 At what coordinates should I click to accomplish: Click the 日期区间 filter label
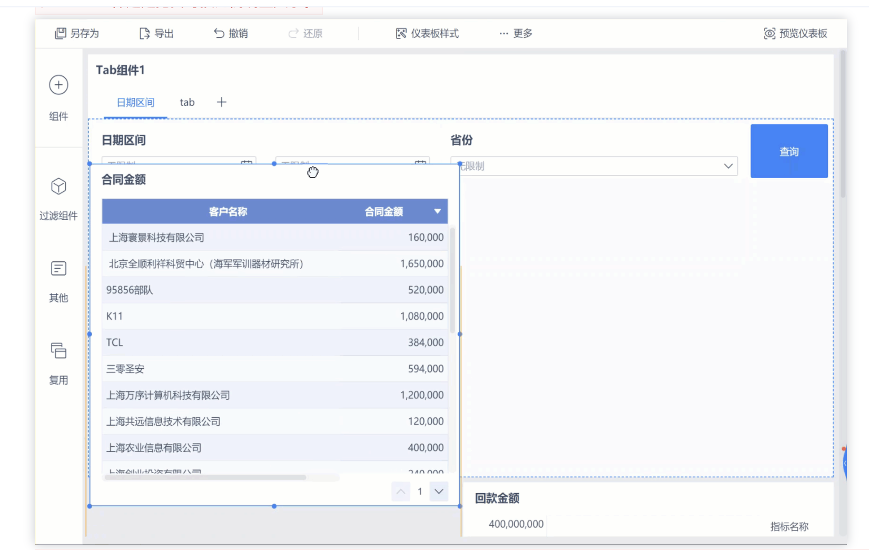point(124,140)
